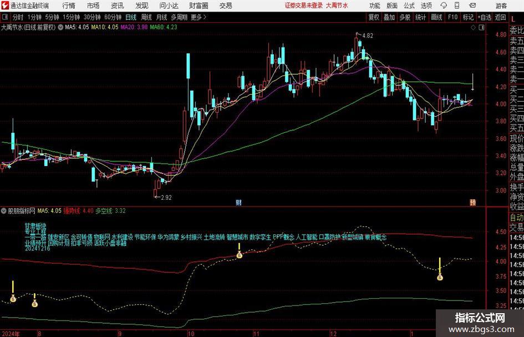Click the MA60: 4.23 label
This screenshot has height=337, width=524.
coord(164,27)
